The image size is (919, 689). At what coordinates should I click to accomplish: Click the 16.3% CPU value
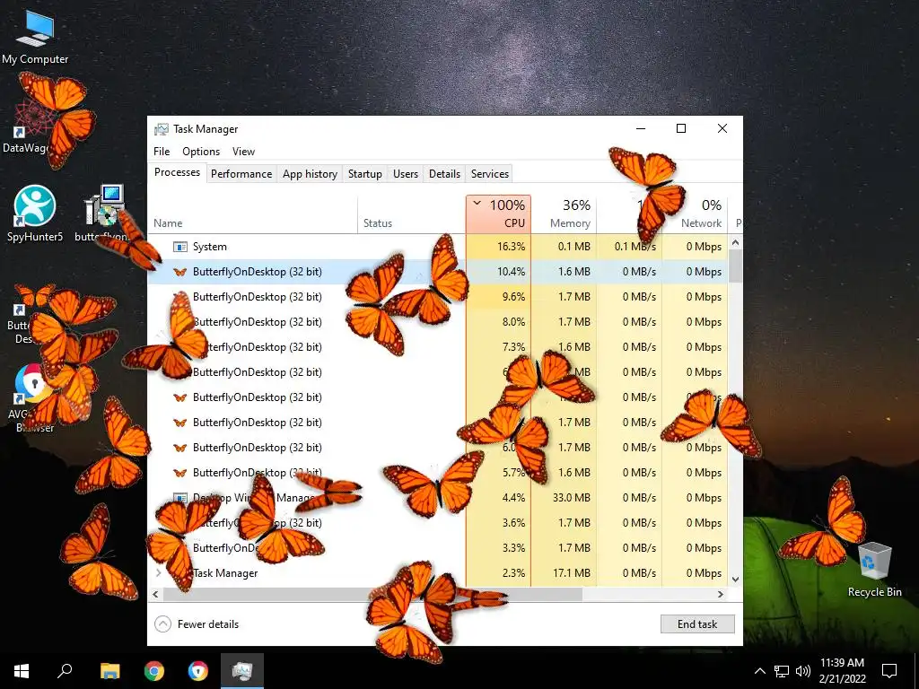pyautogui.click(x=511, y=247)
